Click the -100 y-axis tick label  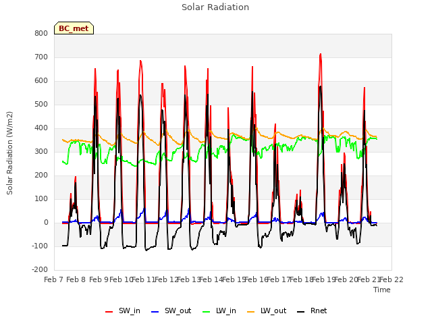[40, 246]
